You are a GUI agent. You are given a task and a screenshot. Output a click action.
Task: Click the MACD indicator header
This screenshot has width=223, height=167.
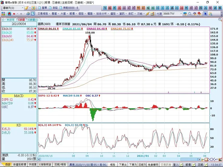[x=19, y=96]
